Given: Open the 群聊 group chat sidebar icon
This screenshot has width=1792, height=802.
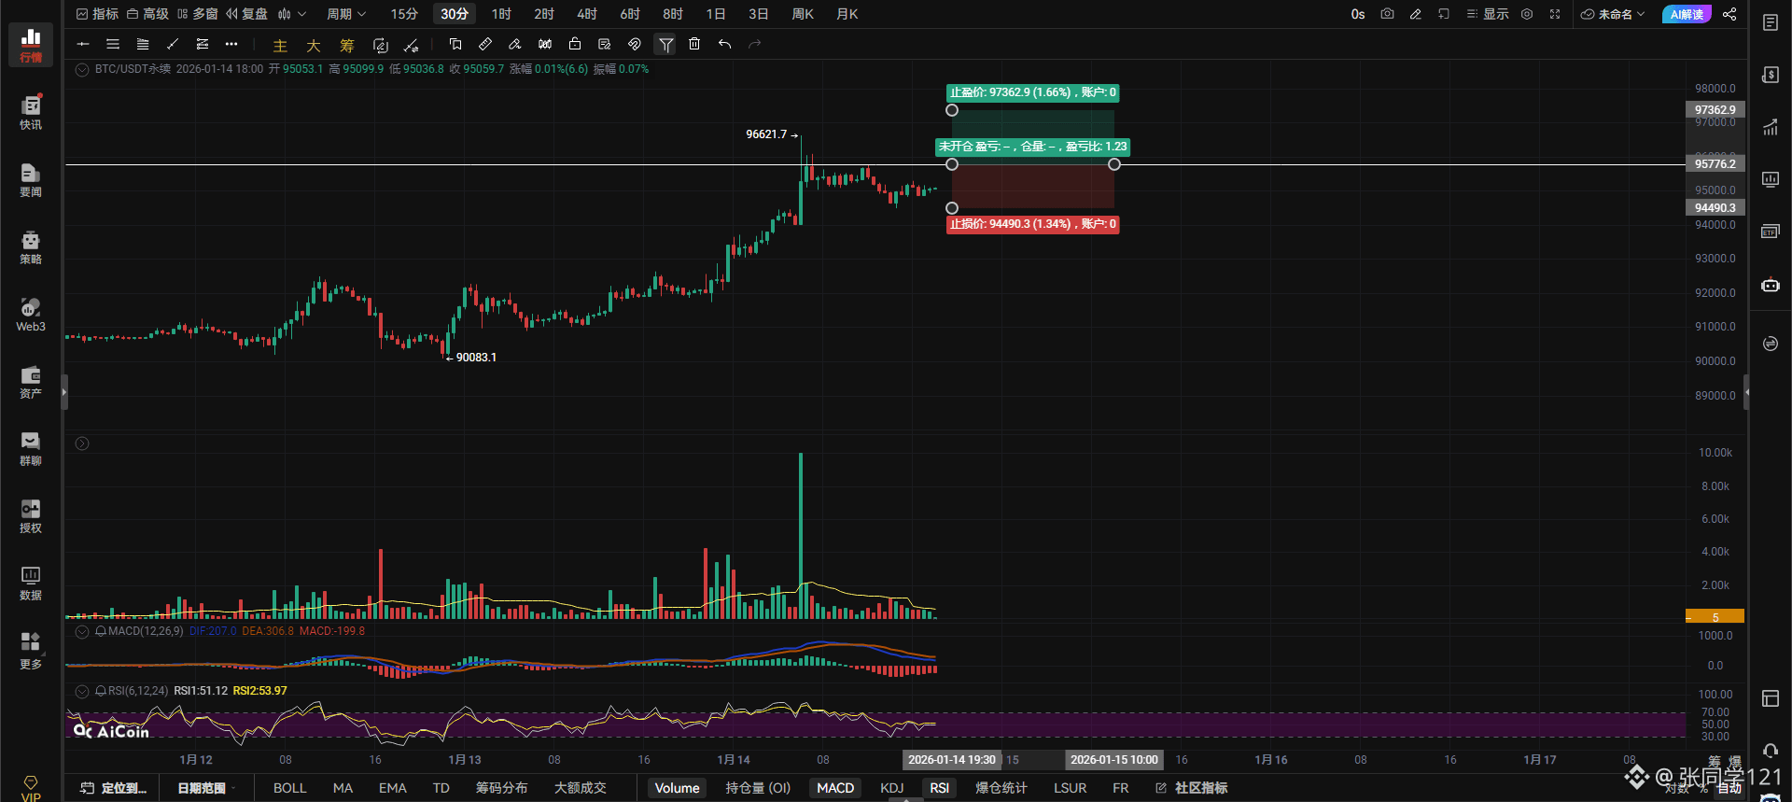Looking at the screenshot, I should coord(31,448).
